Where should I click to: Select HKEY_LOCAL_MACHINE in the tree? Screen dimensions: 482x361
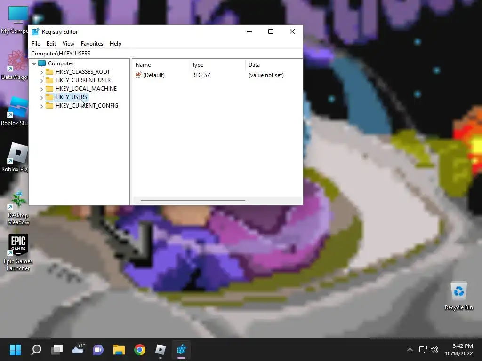point(86,89)
